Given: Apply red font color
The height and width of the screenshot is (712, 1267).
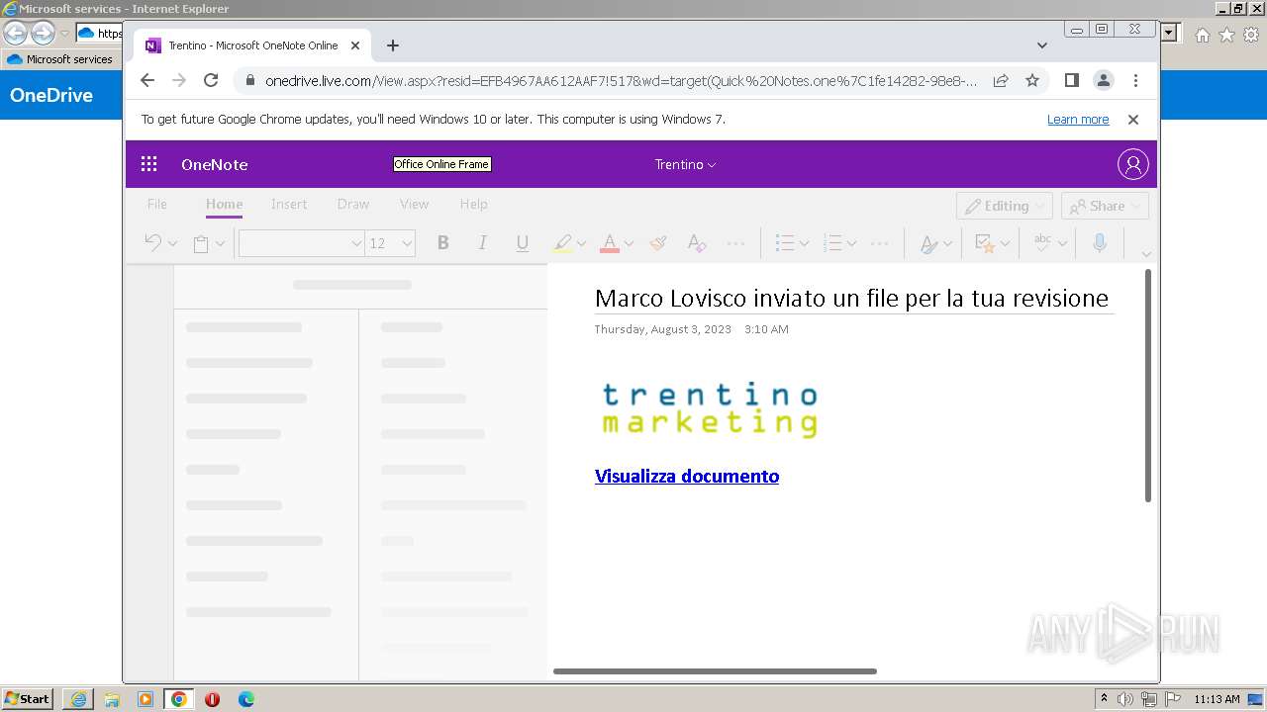Looking at the screenshot, I should [x=610, y=242].
